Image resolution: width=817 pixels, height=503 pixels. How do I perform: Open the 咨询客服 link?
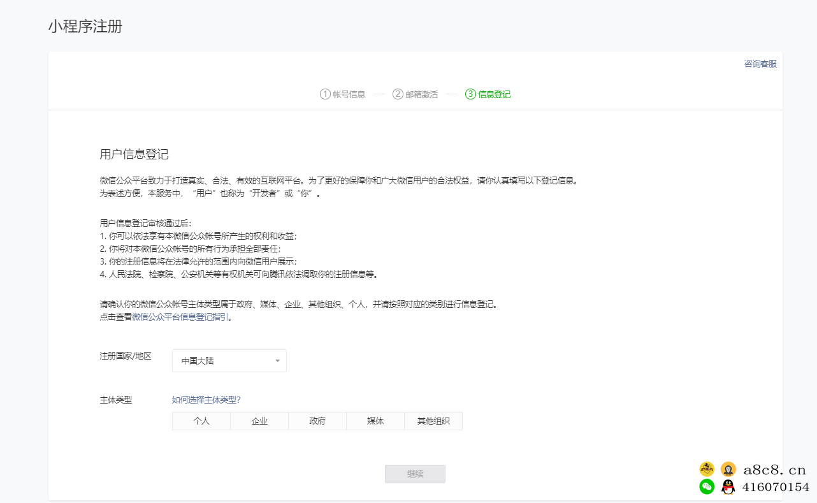tap(760, 64)
